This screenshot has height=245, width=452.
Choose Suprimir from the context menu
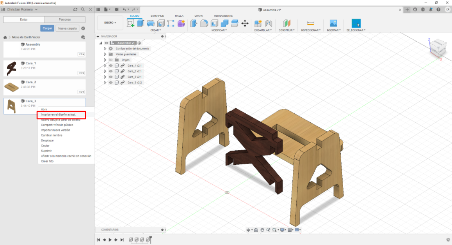click(x=46, y=151)
